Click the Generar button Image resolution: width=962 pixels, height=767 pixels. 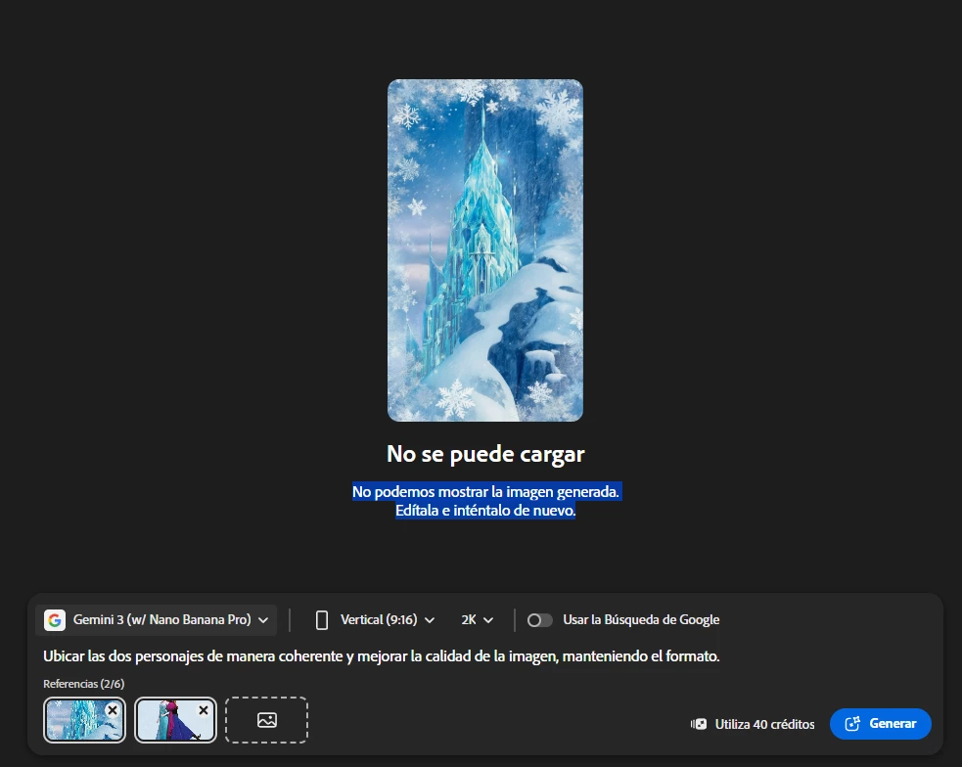point(881,724)
